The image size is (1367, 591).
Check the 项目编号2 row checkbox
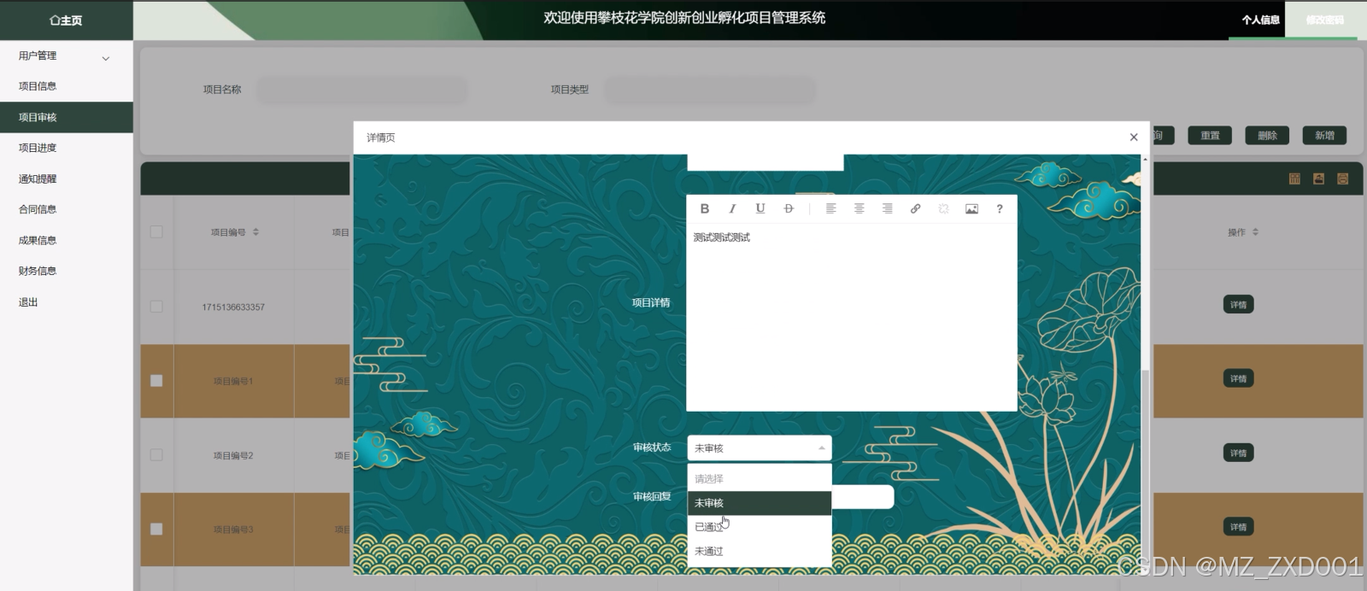(156, 455)
